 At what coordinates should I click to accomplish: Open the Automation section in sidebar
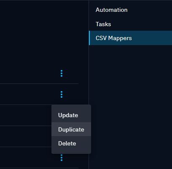pyautogui.click(x=130, y=10)
